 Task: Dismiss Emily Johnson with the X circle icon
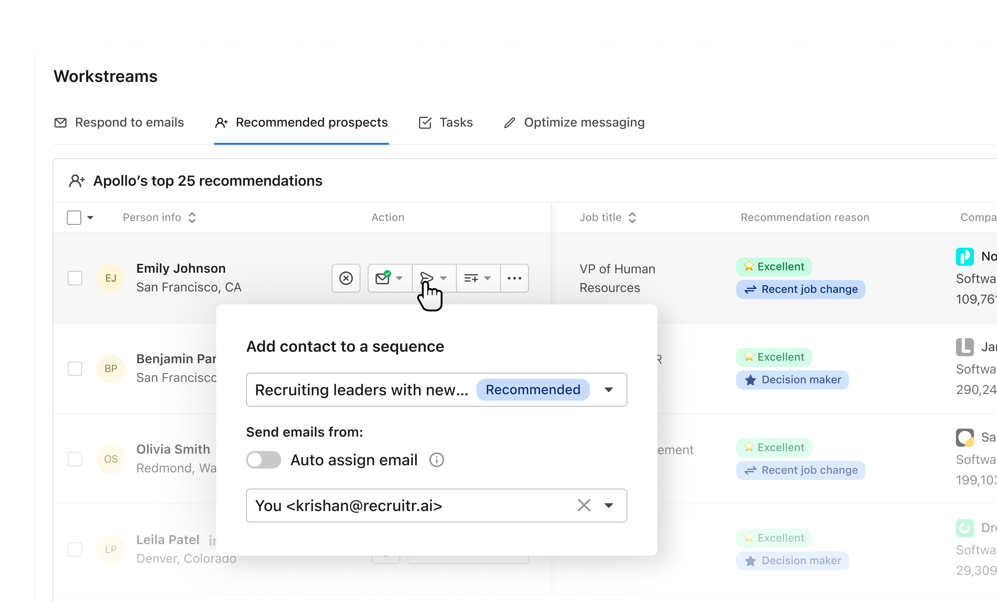pos(346,278)
